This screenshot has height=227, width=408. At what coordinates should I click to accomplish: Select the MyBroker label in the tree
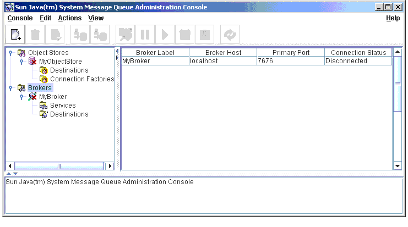tap(53, 97)
